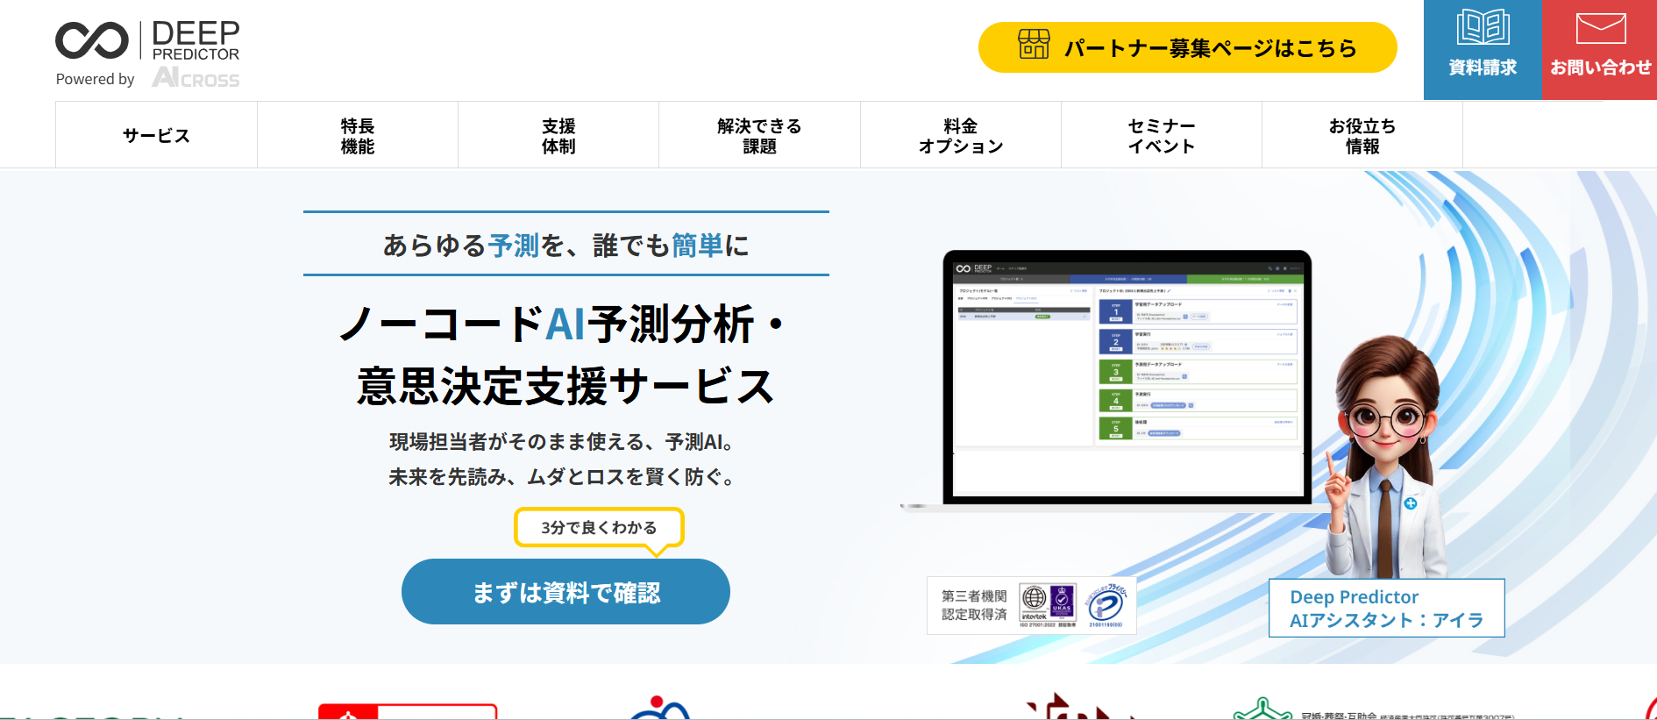The height and width of the screenshot is (720, 1657).
Task: Click the envelope icon for お問い合わせ
Action: click(1600, 29)
